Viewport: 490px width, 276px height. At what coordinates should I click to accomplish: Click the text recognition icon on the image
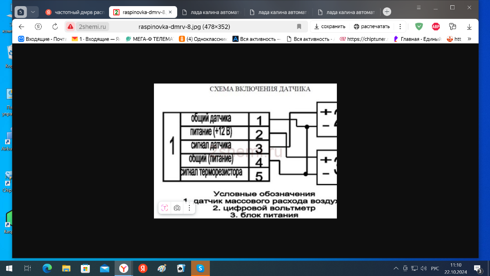(x=165, y=208)
